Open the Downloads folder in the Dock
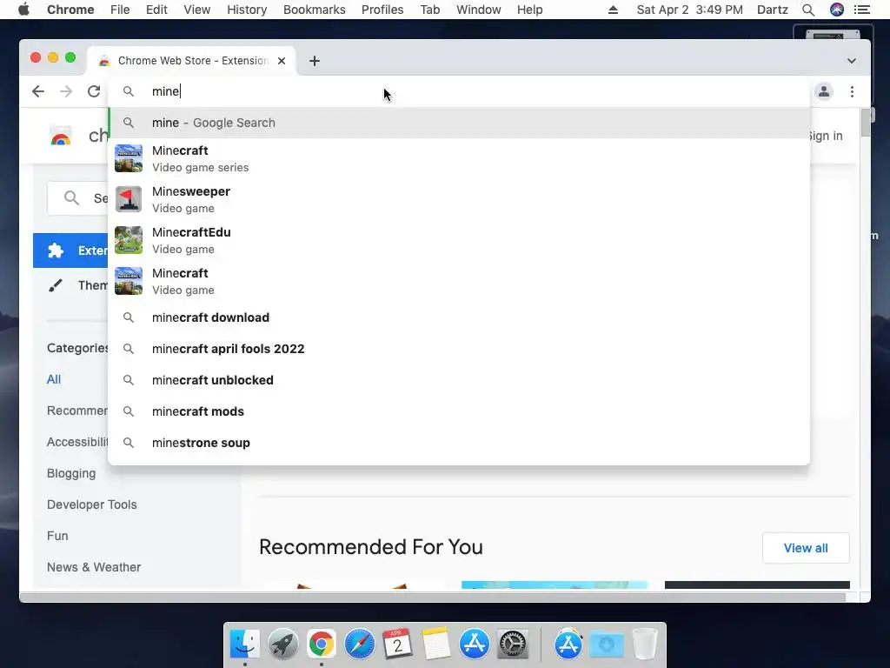Screen dimensions: 890x668 (606, 644)
